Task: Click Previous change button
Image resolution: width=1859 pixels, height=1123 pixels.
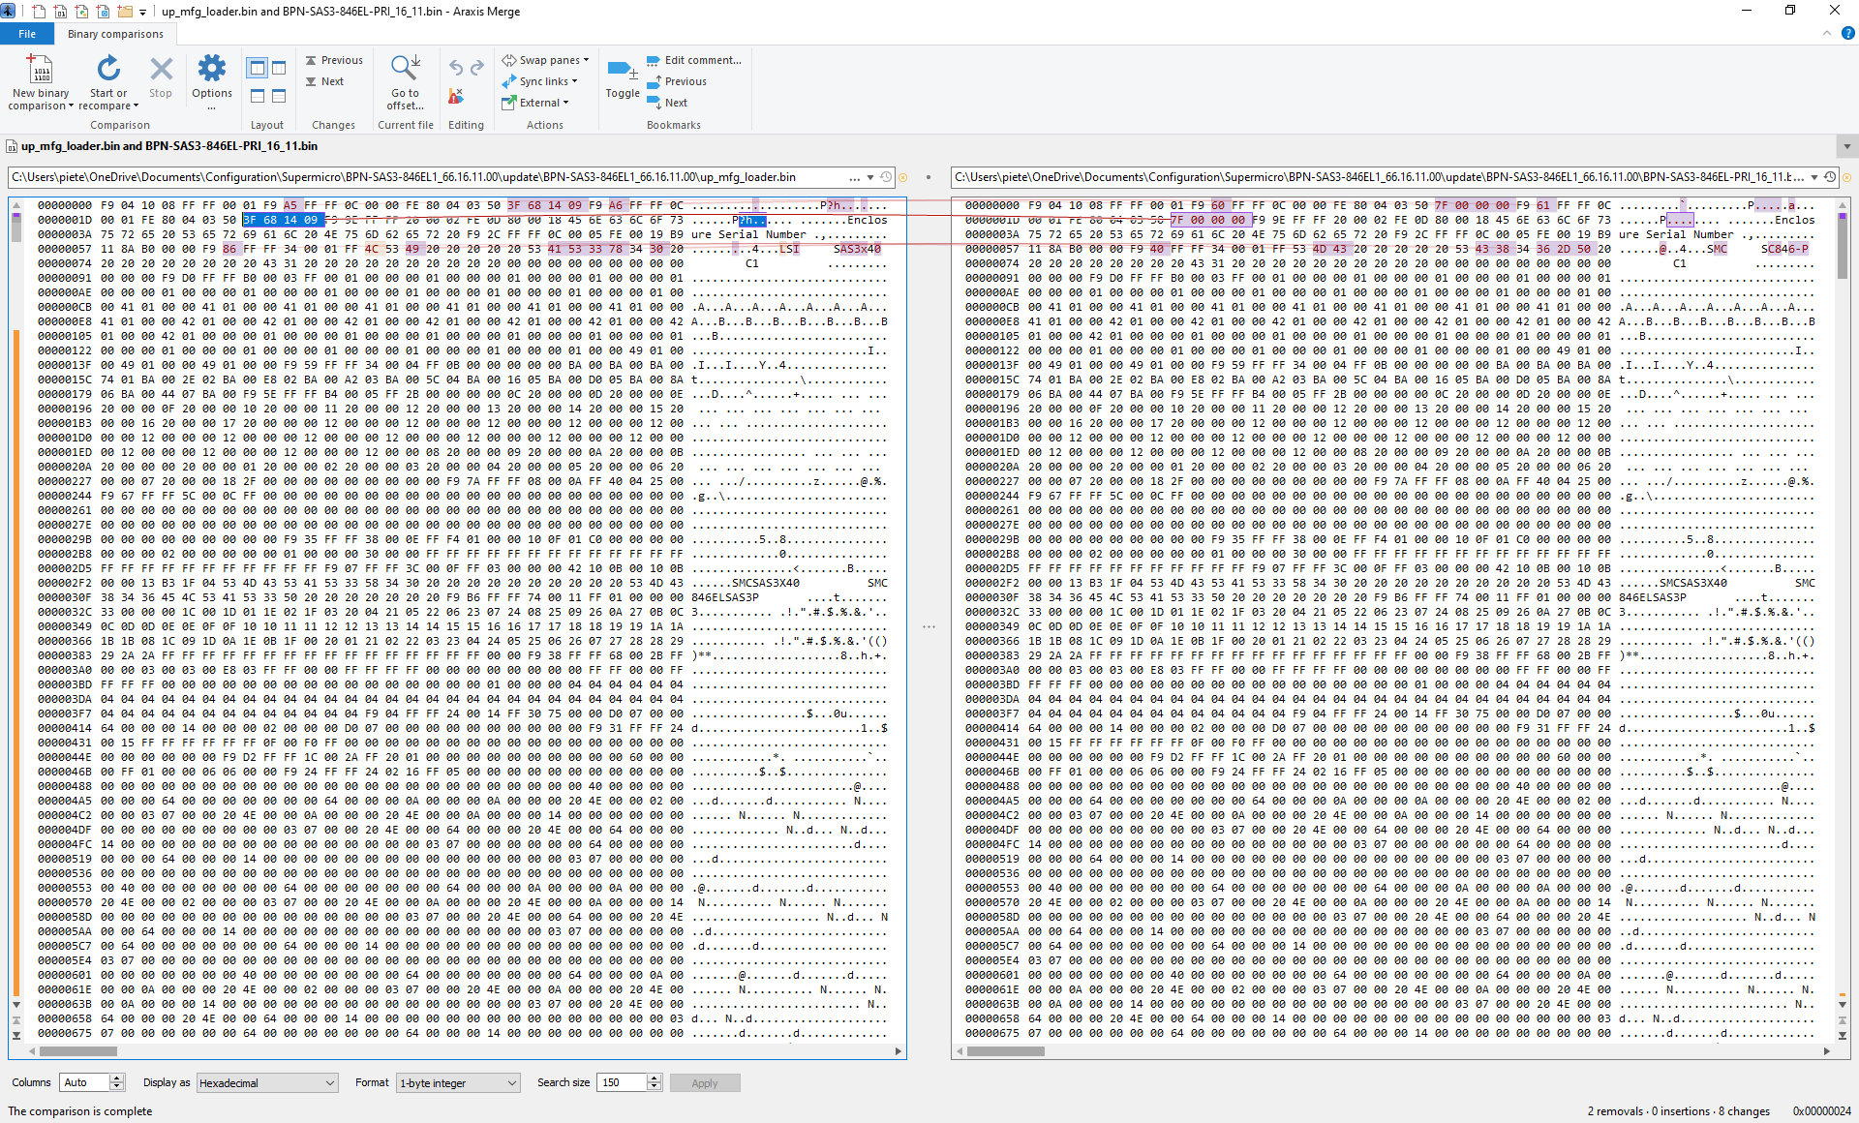Action: click(334, 60)
